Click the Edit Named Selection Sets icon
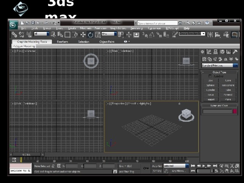This screenshot has width=244, height=183. (x=175, y=35)
